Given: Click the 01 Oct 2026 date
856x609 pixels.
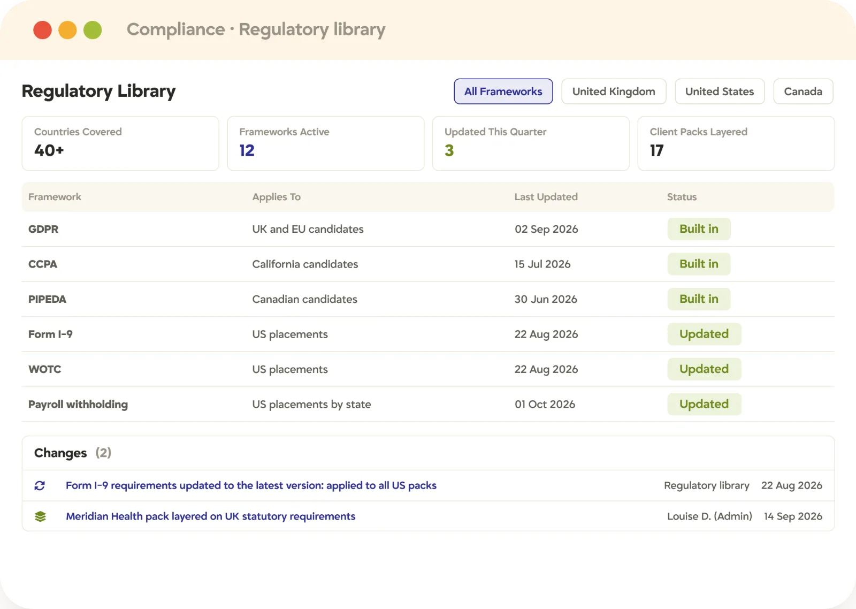Looking at the screenshot, I should point(545,404).
